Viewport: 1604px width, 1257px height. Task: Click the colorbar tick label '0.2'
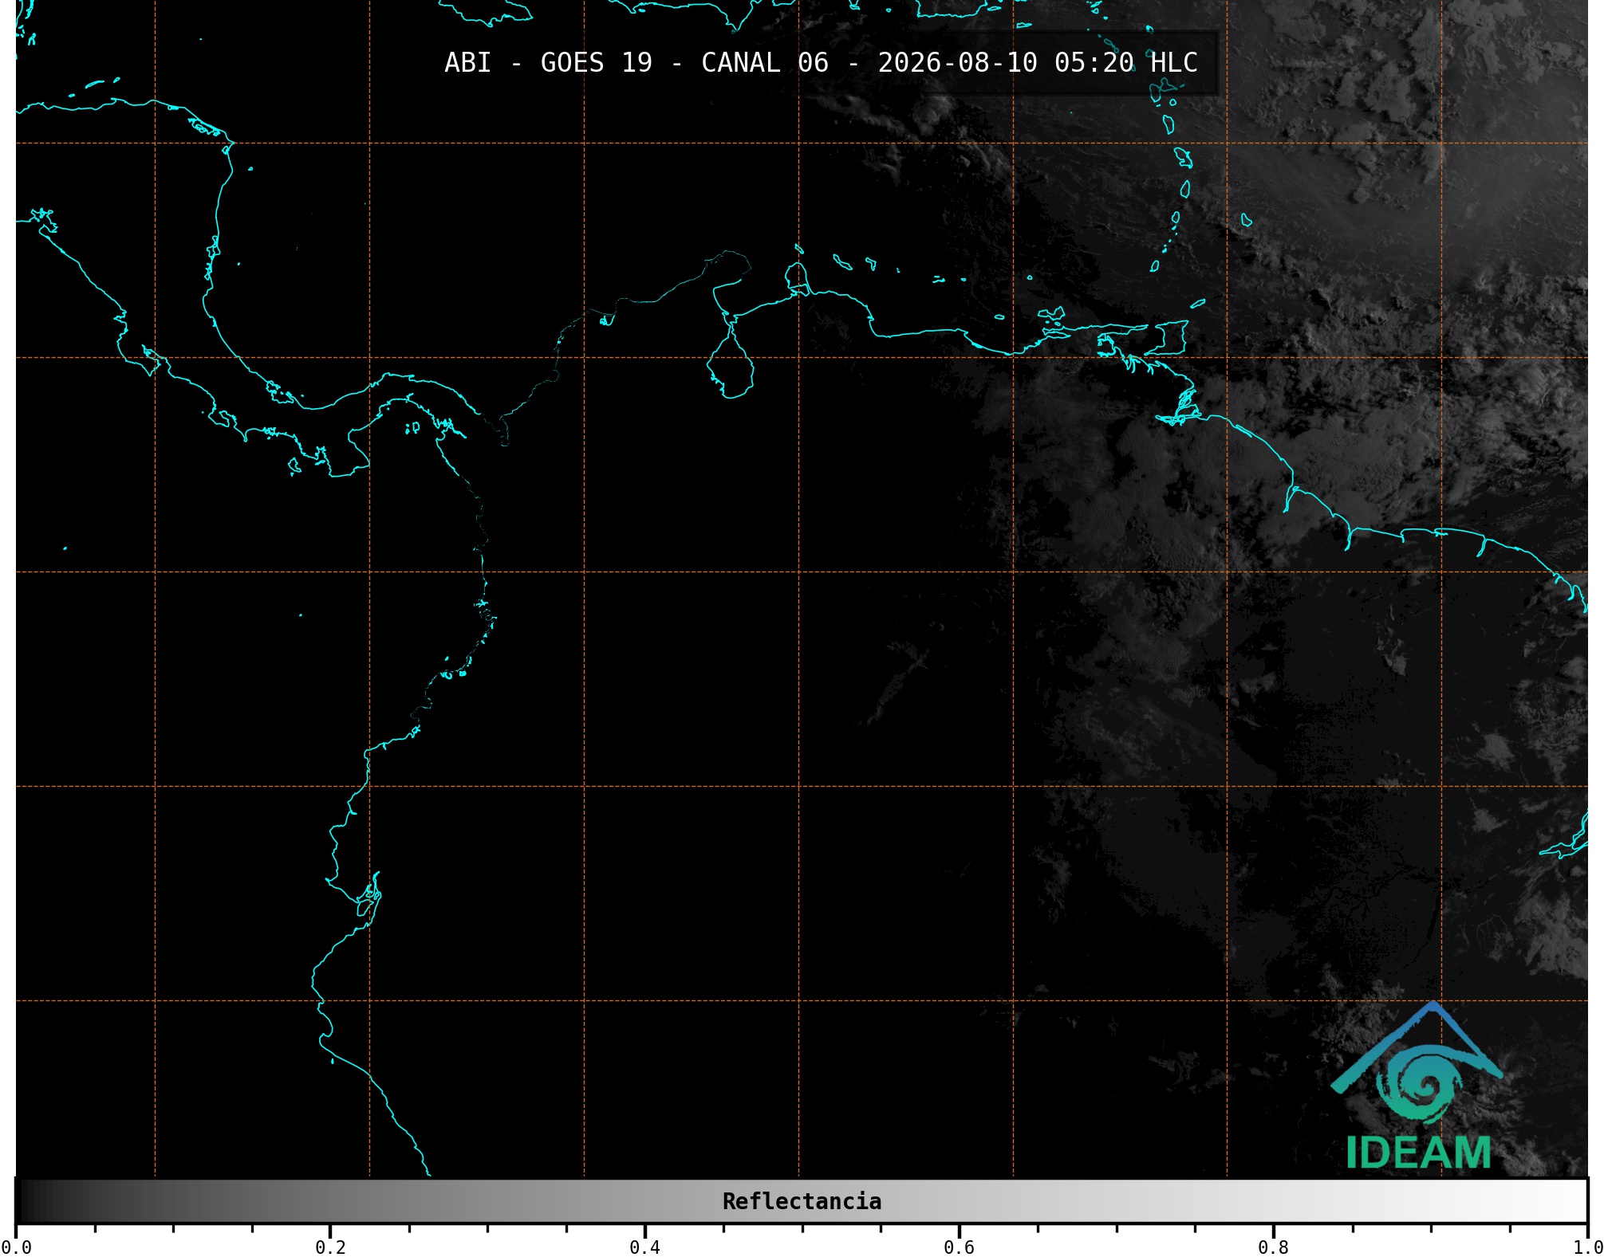click(330, 1247)
